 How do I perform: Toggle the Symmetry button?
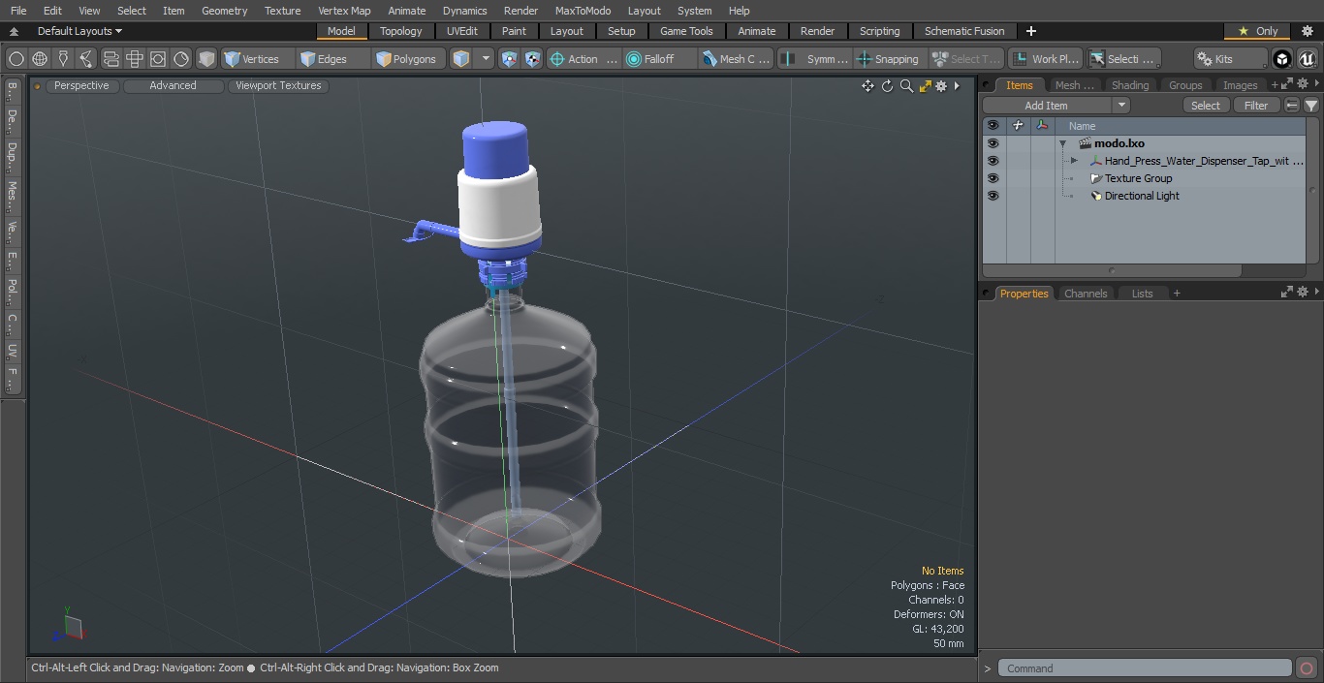[816, 59]
